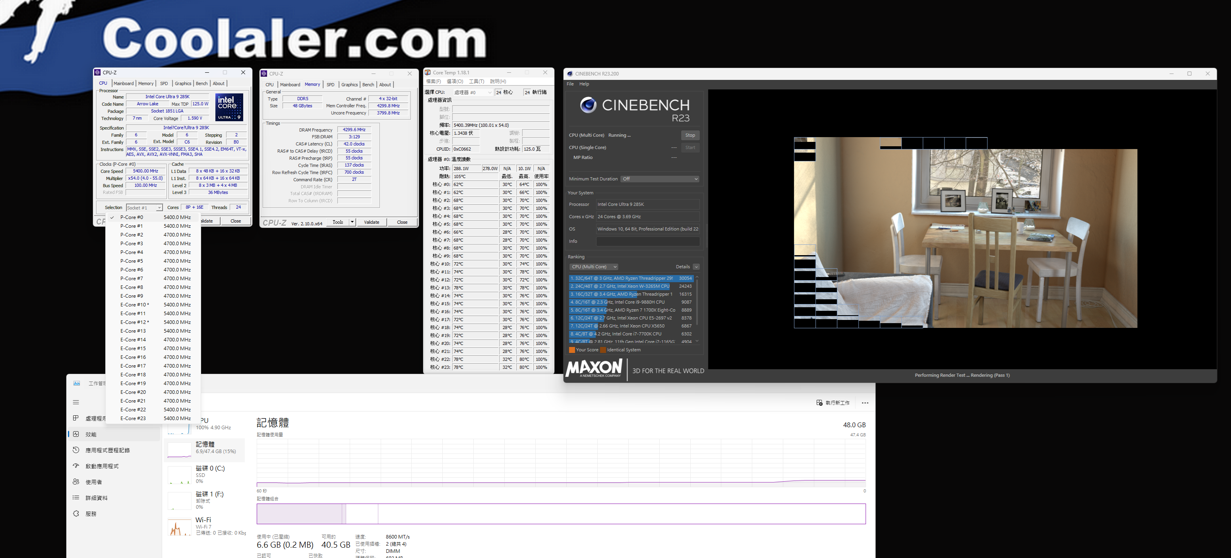Open the Tools dropdown arrow in CPU-Z Memory window
Image resolution: width=1231 pixels, height=558 pixels.
[x=352, y=222]
